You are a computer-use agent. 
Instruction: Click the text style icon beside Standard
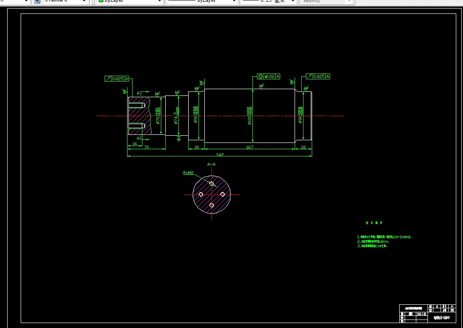[x=37, y=1]
